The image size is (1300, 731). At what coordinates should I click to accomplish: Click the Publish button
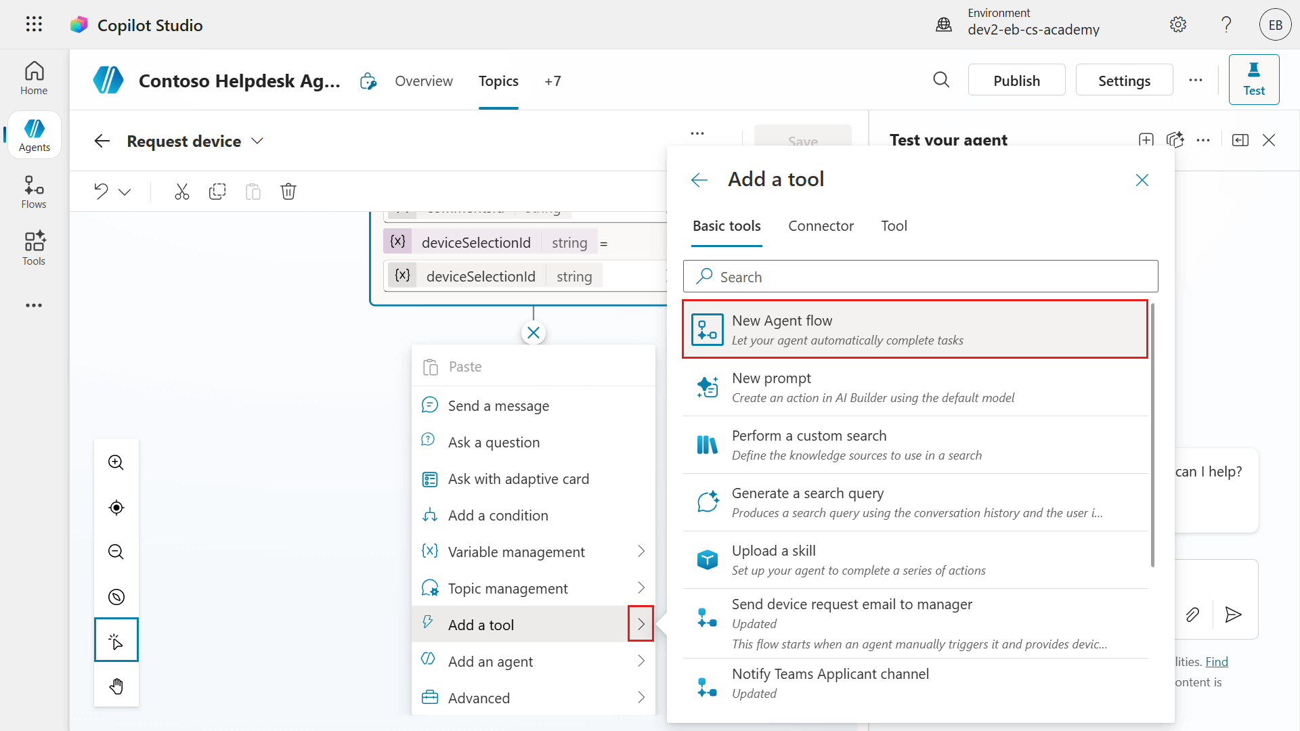pos(1016,81)
